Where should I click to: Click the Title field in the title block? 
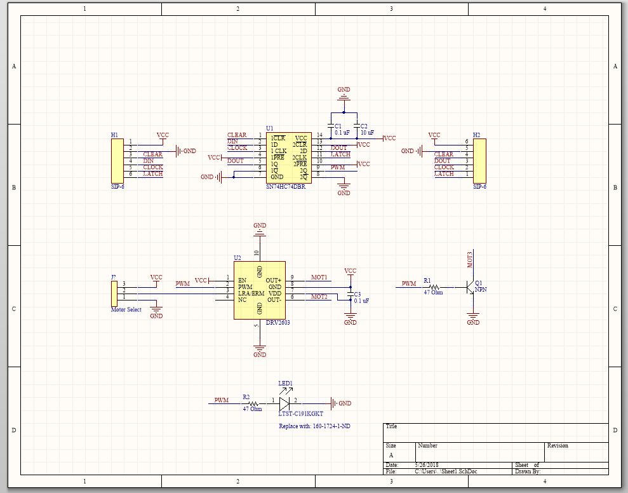coord(496,433)
